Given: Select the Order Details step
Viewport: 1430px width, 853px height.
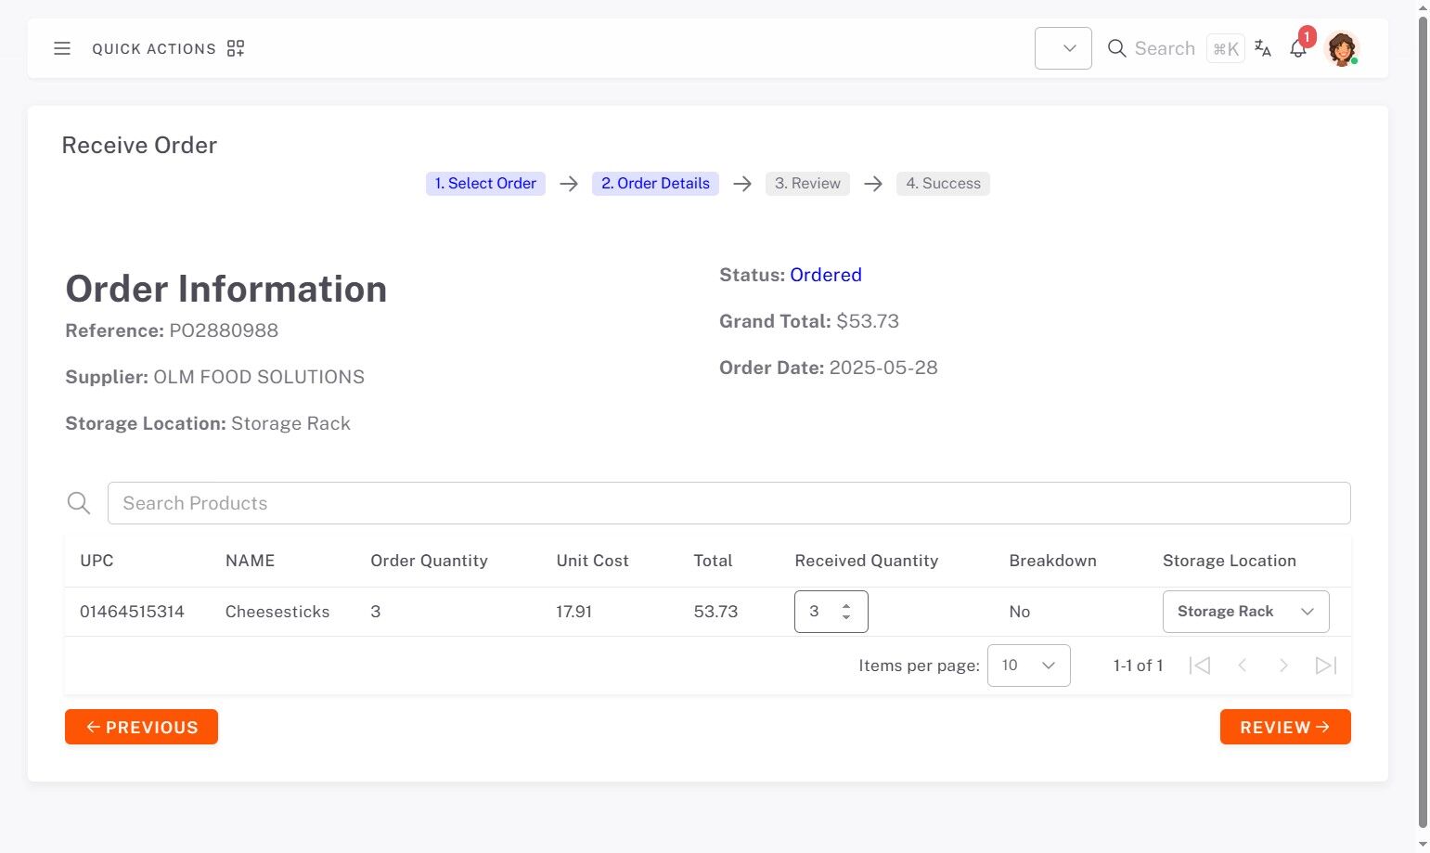Looking at the screenshot, I should click(655, 184).
